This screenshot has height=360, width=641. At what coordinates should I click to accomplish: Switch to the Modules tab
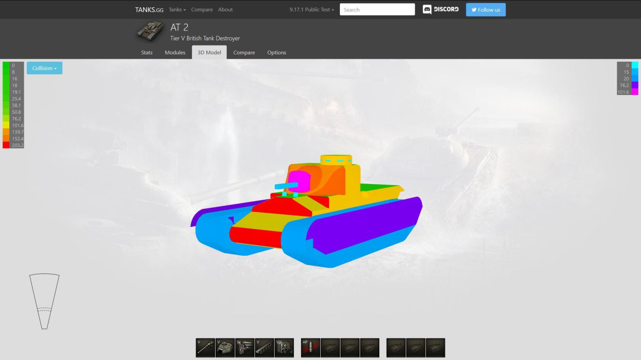(x=175, y=52)
